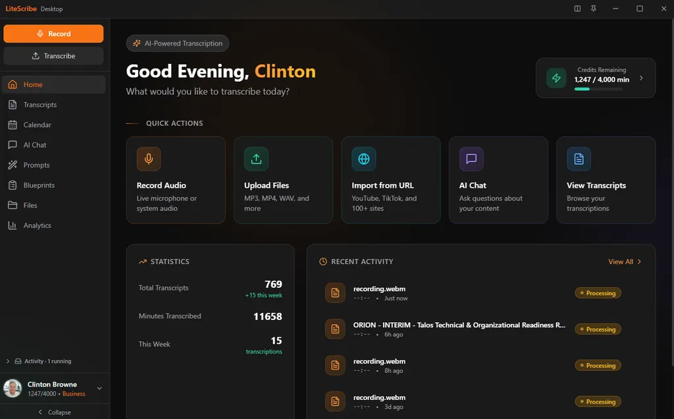Image resolution: width=674 pixels, height=419 pixels.
Task: Click recording.webm title from 8h ago
Action: [x=379, y=361]
